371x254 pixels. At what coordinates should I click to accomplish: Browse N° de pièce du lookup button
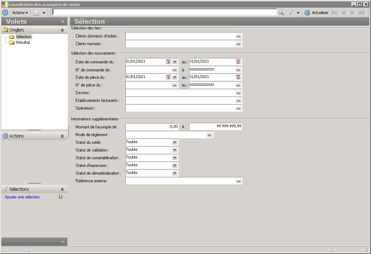175,85
